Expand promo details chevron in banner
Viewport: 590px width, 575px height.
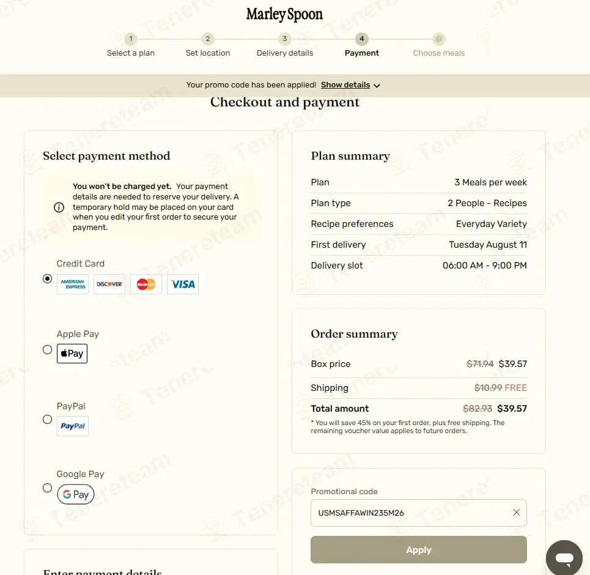pos(377,86)
